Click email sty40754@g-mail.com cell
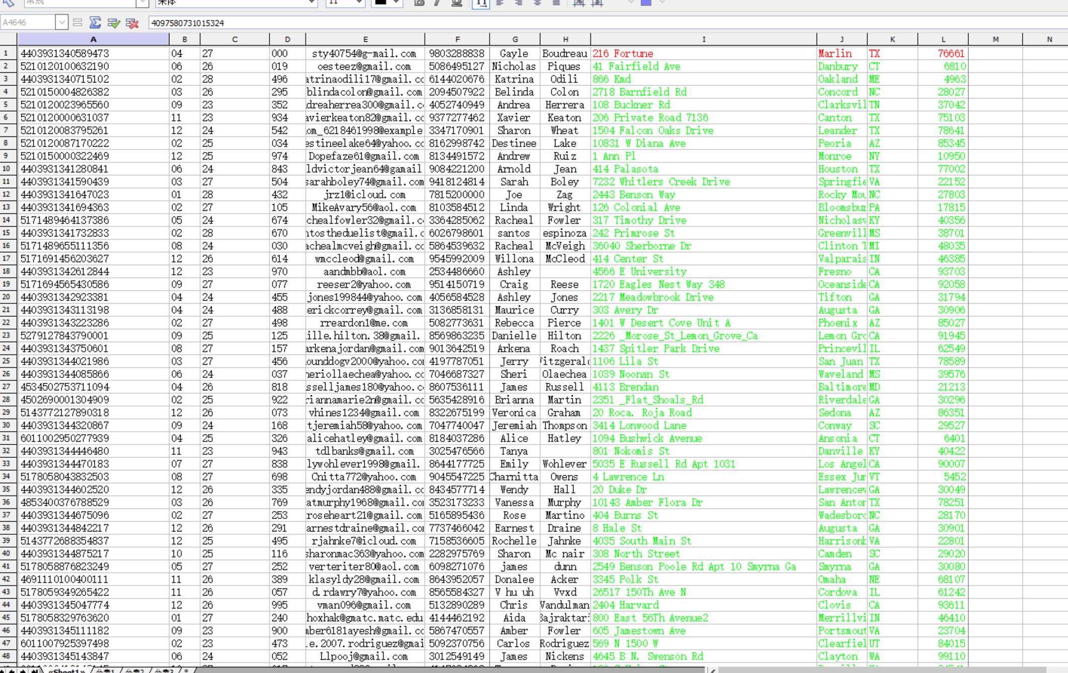Screen dimensions: 1068x673 click(x=365, y=53)
